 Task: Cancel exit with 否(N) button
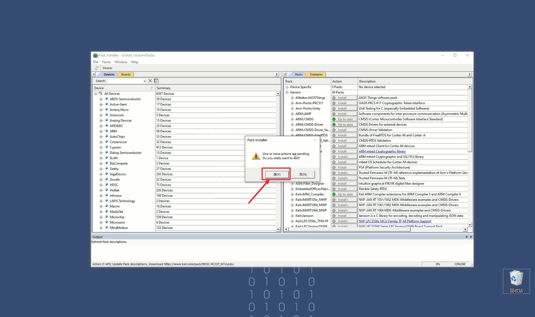tap(303, 174)
